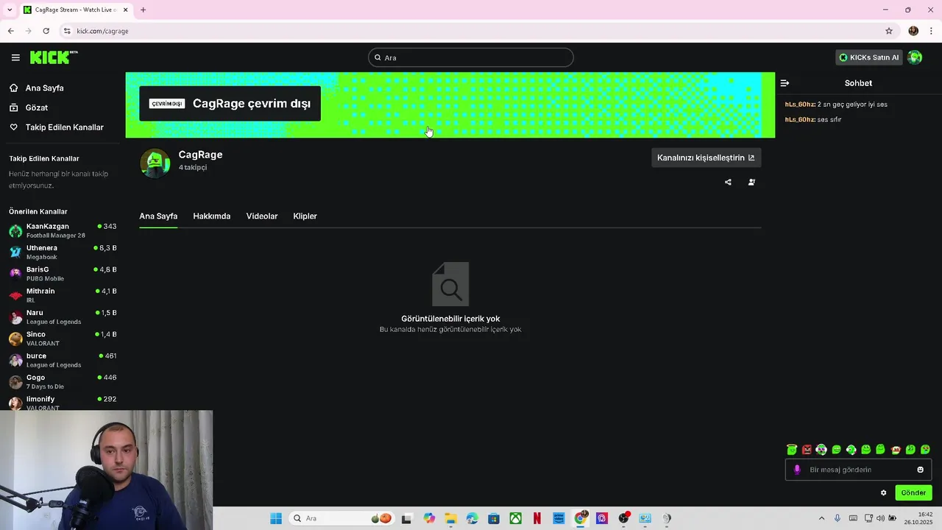Open Xbox app from the taskbar
The height and width of the screenshot is (530, 942).
tap(516, 518)
